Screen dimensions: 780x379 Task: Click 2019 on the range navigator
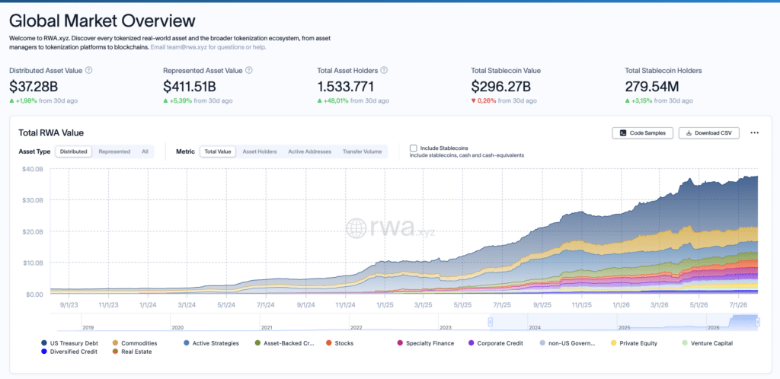88,328
